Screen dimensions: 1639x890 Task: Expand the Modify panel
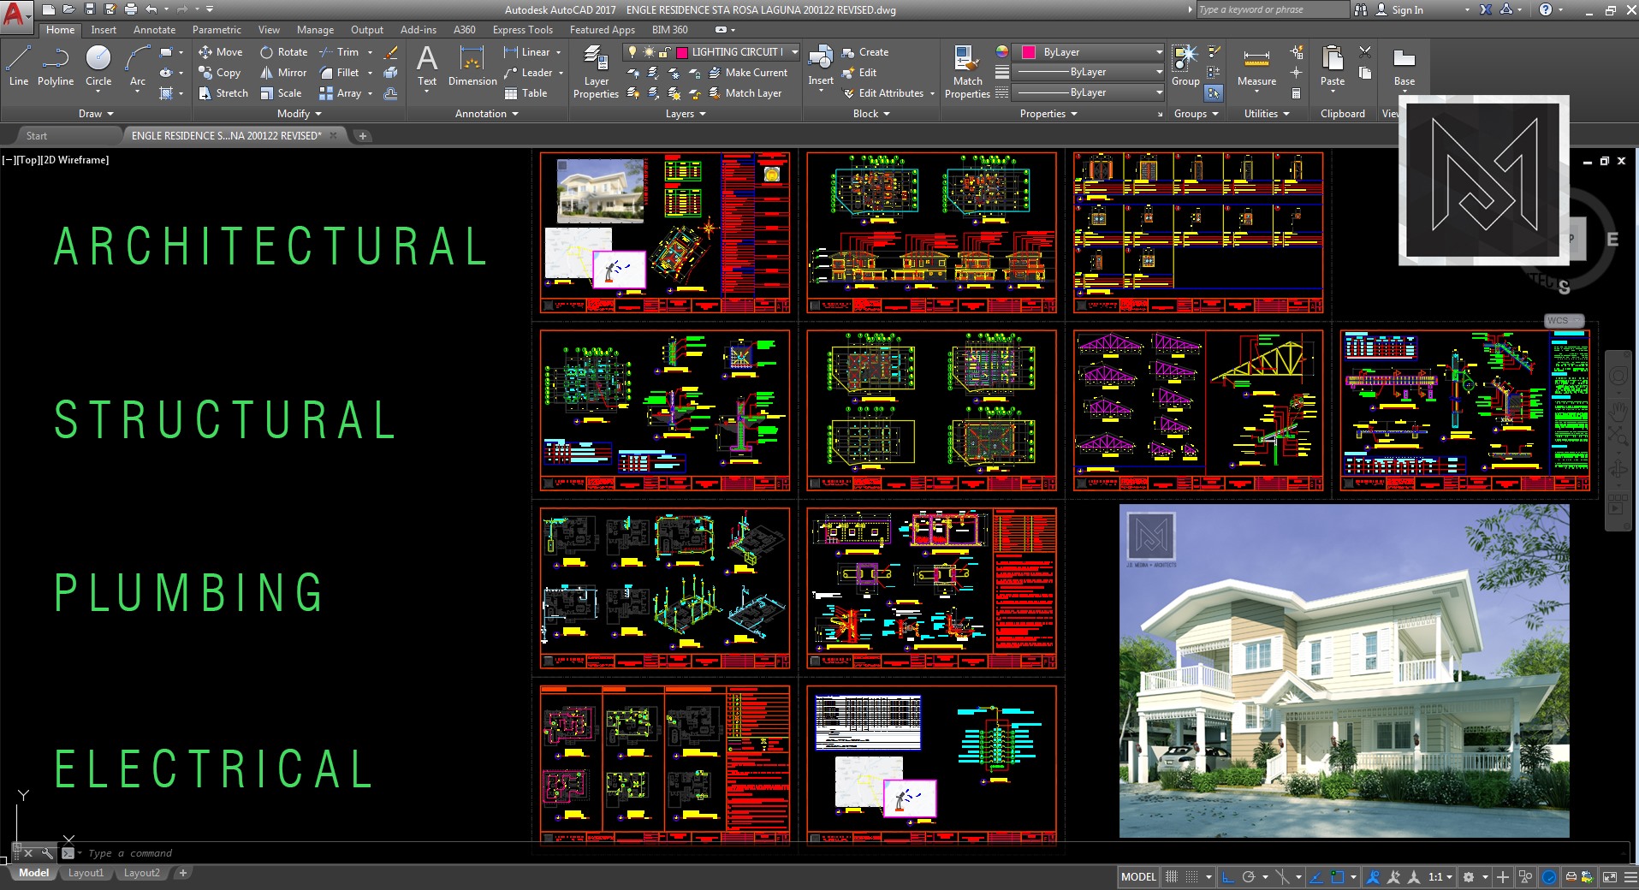coord(300,114)
